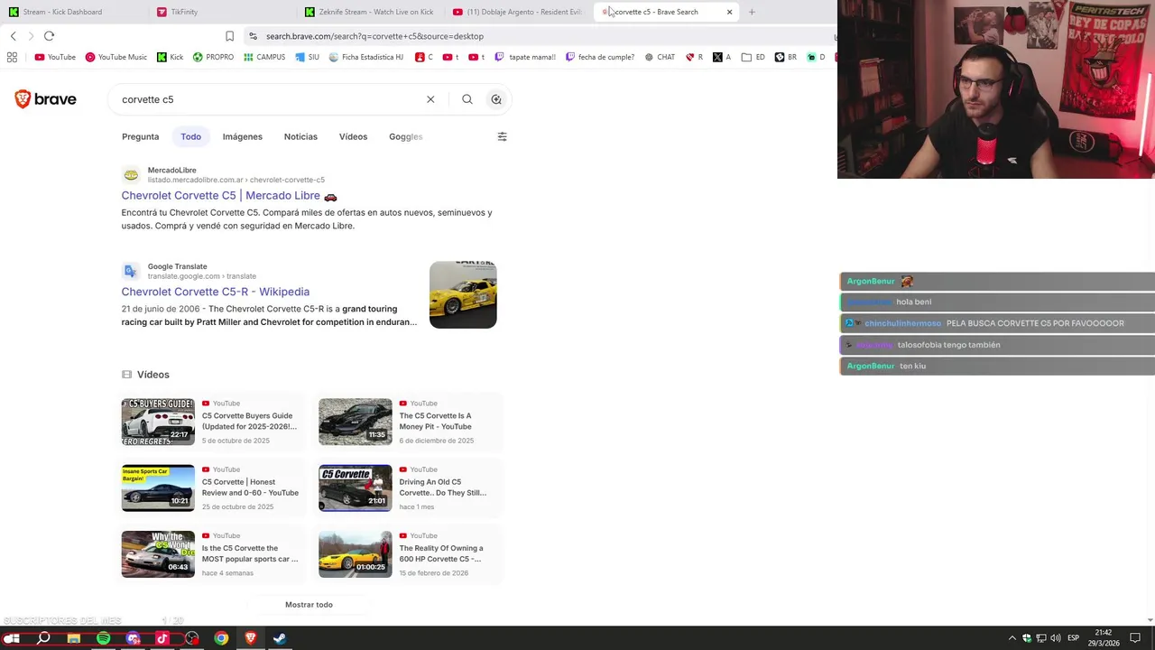Viewport: 1155px width, 650px height.
Task: Open search filter settings sliders icon
Action: [x=503, y=136]
